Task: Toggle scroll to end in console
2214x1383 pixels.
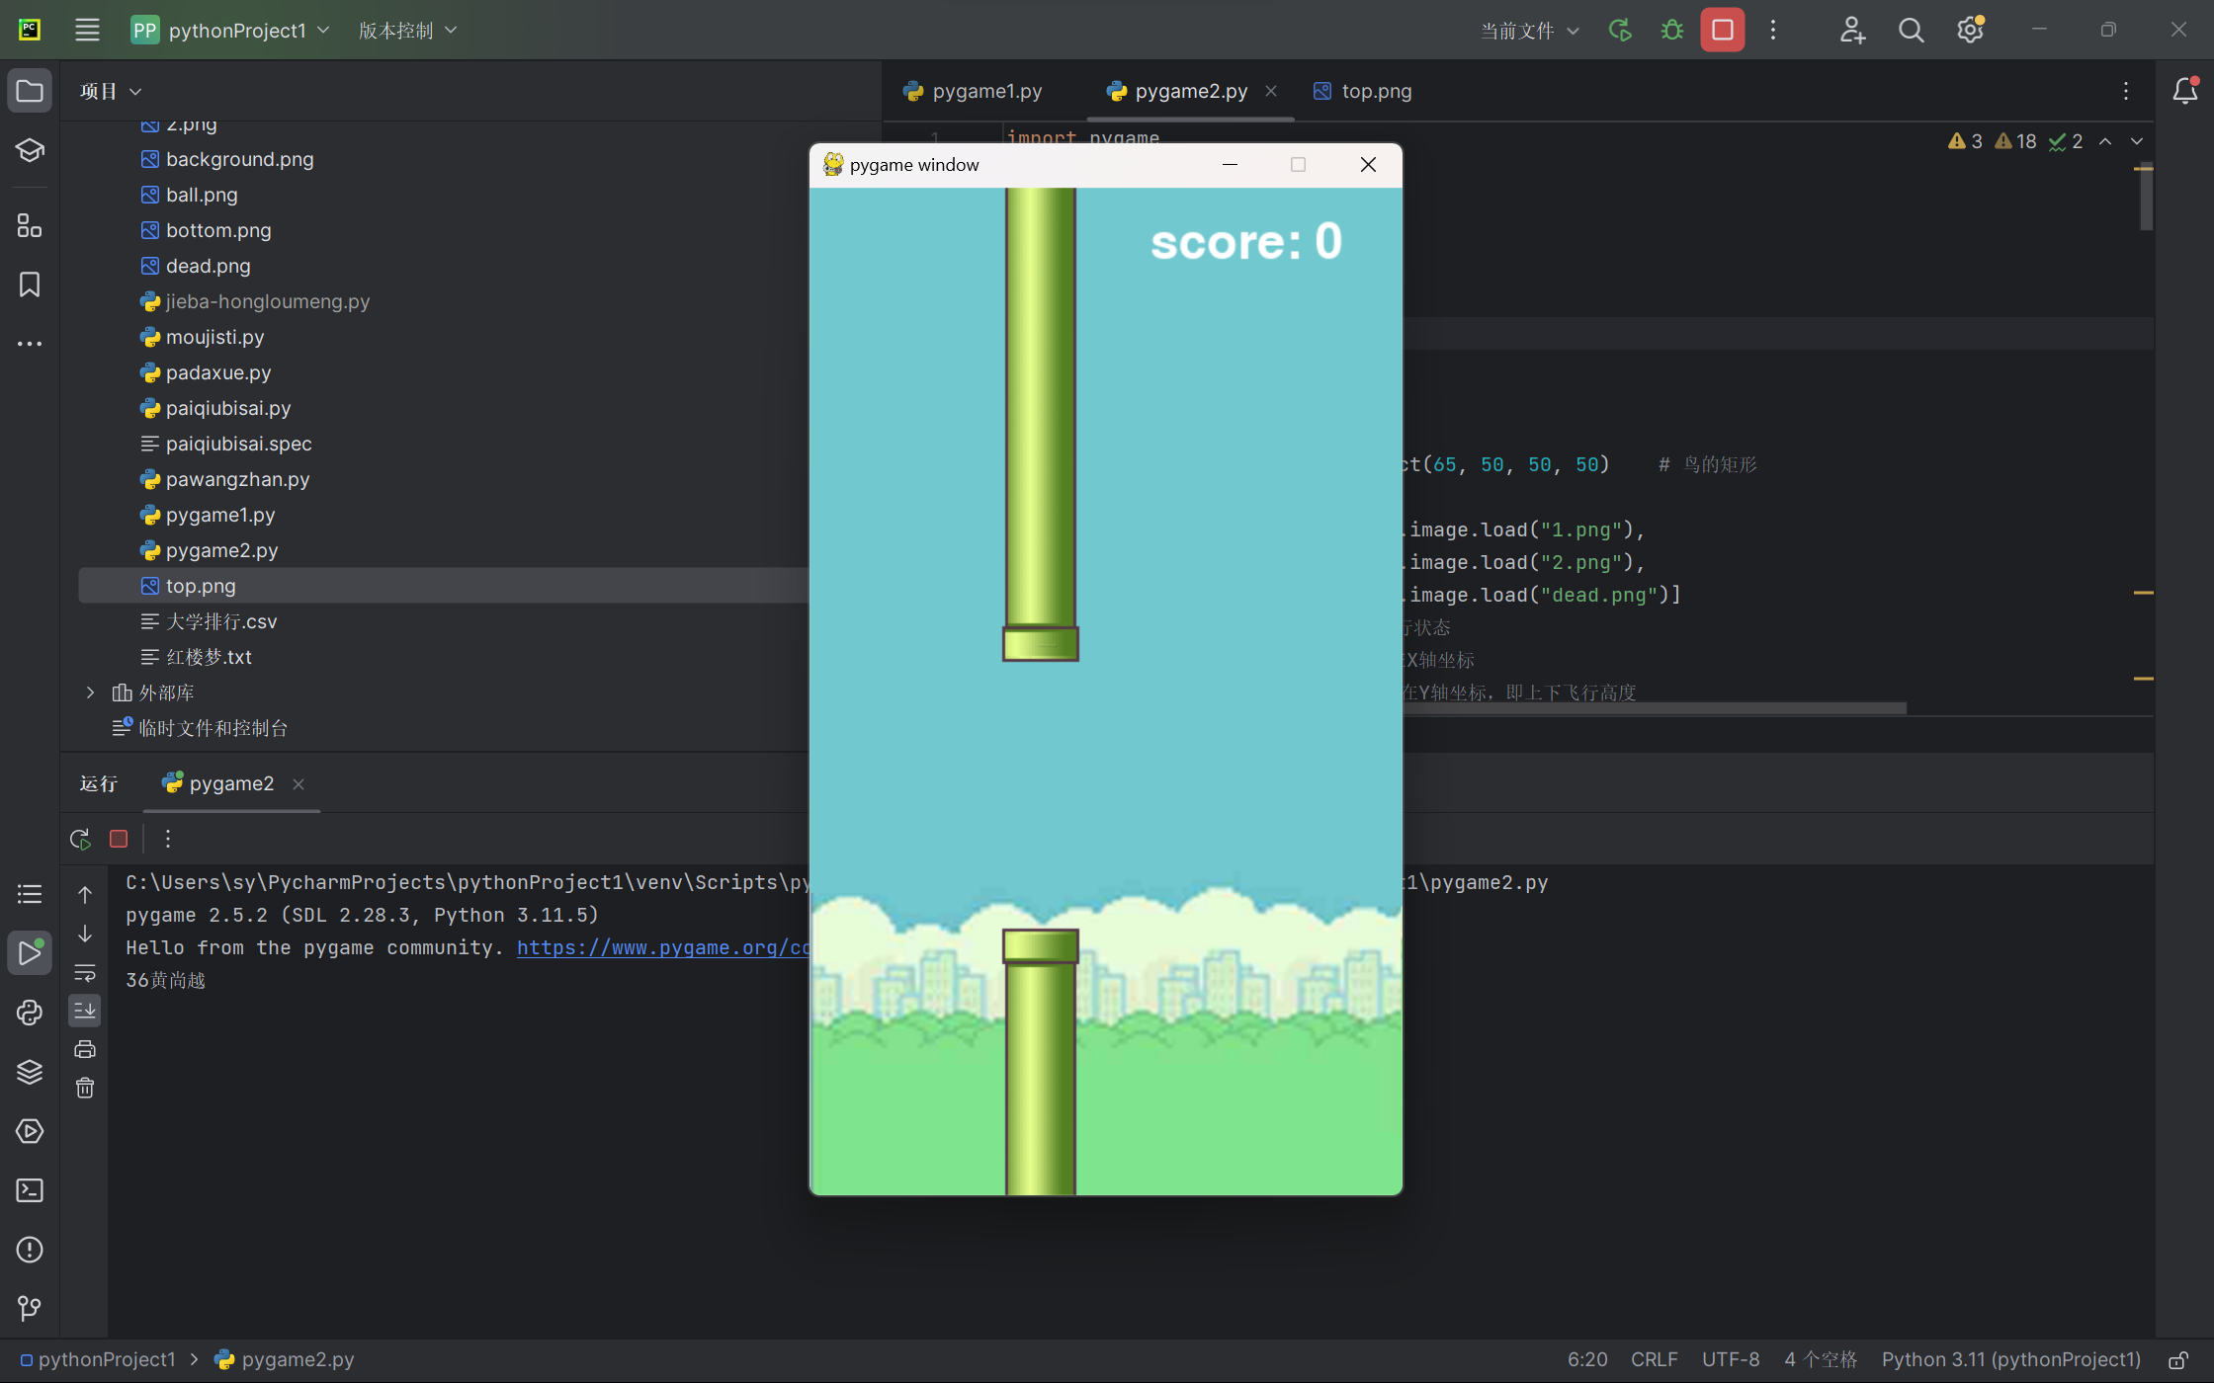Action: (x=85, y=1011)
